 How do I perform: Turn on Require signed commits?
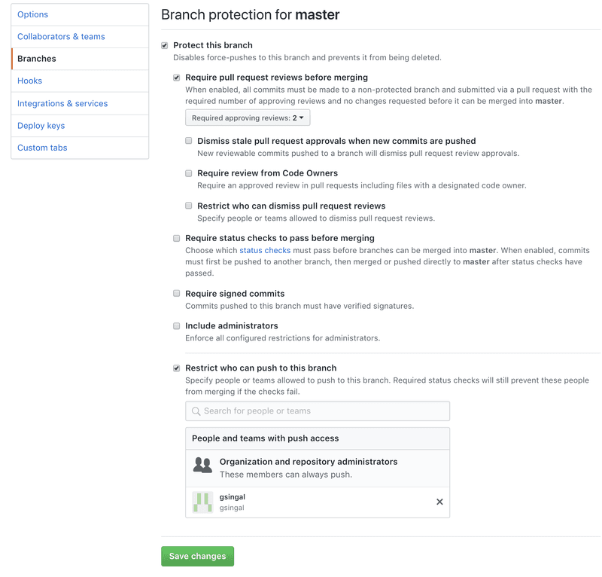[x=177, y=294]
